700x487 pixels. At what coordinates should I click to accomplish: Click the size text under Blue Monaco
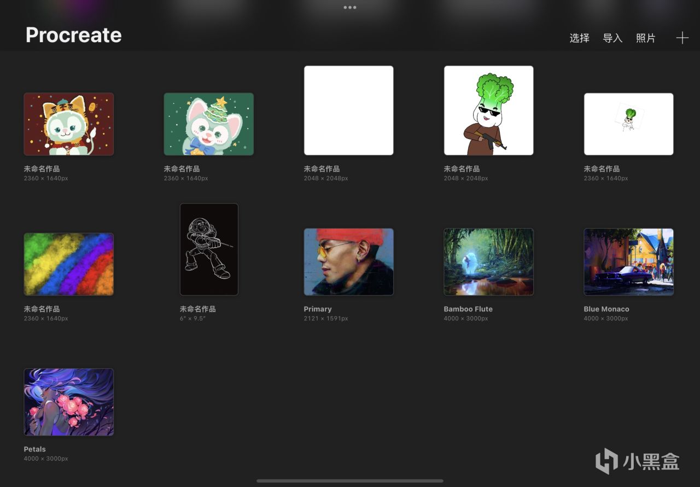click(x=606, y=318)
